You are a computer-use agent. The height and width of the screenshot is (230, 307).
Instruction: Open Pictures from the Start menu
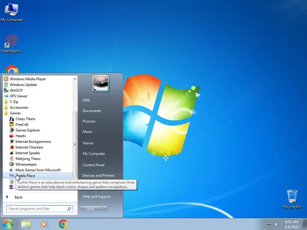[89, 121]
